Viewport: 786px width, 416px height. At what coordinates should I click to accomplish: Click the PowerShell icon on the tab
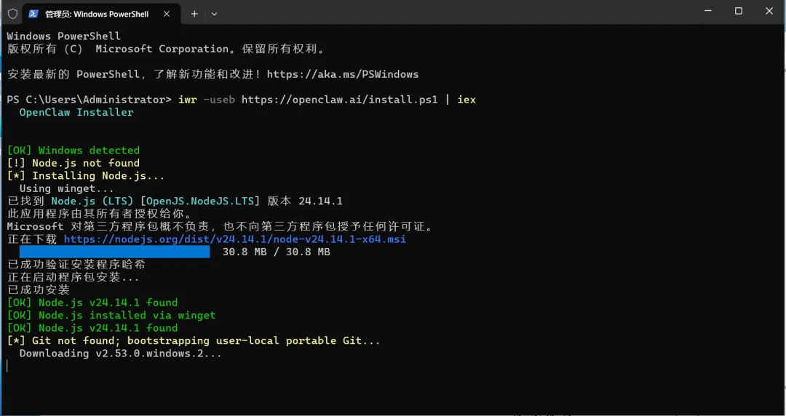click(33, 14)
